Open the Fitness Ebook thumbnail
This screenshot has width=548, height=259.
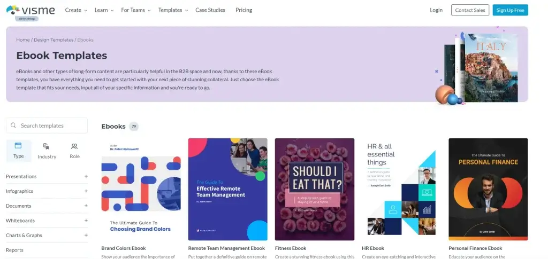pyautogui.click(x=315, y=190)
